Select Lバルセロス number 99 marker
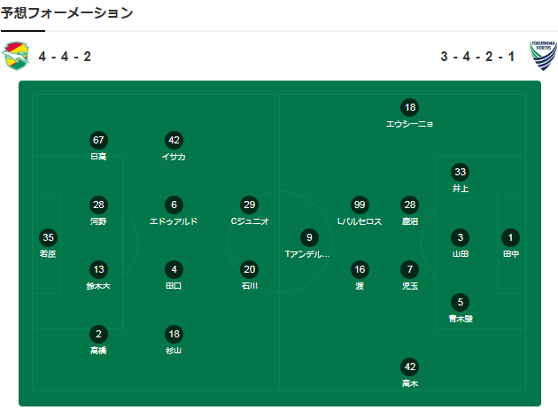Image resolution: width=558 pixels, height=410 pixels. coord(359,205)
